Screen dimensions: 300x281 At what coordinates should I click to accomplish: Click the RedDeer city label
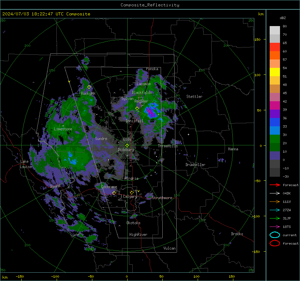point(141,101)
